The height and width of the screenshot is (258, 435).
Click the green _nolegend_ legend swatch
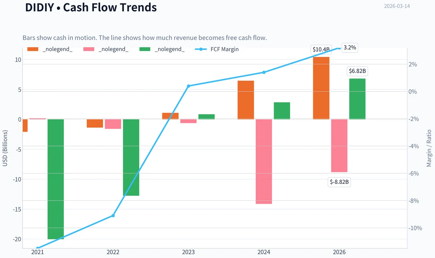(145, 49)
